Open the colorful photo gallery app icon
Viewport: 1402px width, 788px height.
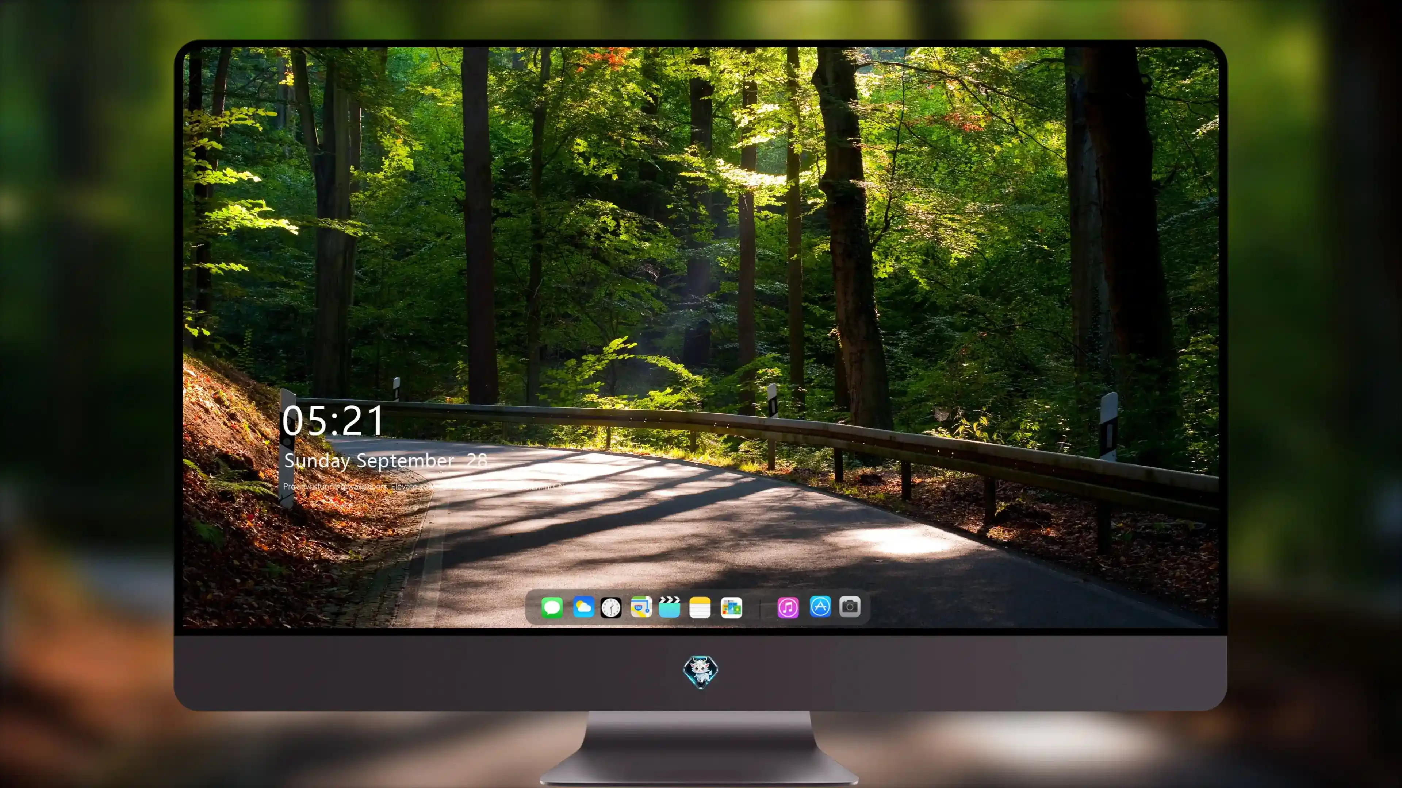click(731, 607)
